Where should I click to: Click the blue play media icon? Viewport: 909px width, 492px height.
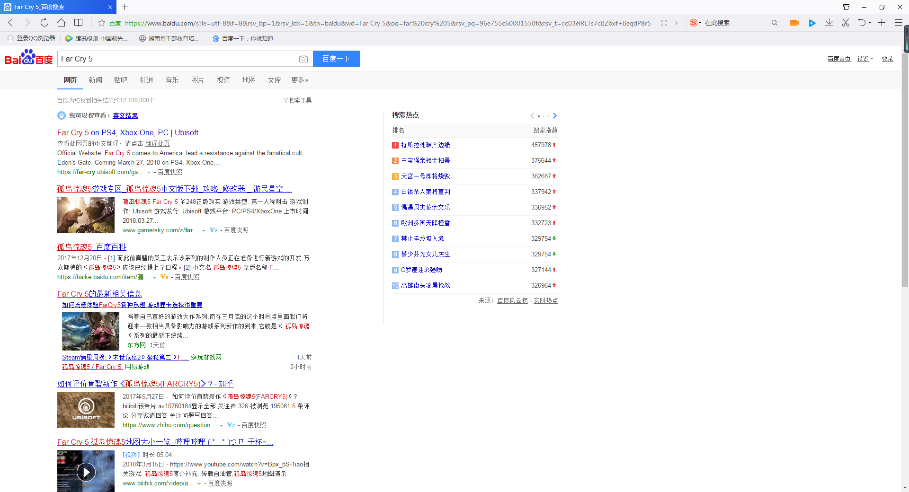tap(812, 23)
